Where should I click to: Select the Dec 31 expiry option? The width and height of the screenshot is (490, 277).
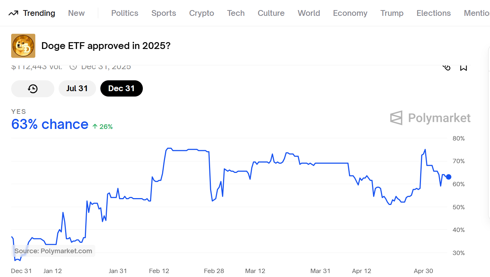click(x=121, y=89)
